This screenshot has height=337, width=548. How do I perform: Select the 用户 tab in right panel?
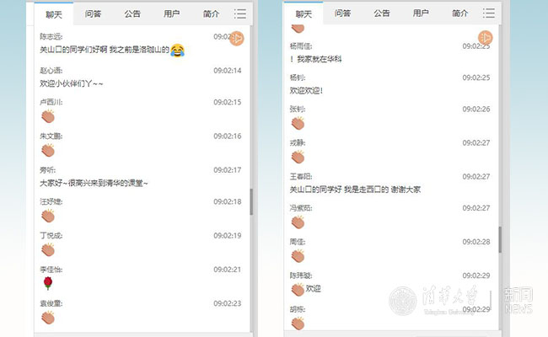click(421, 14)
